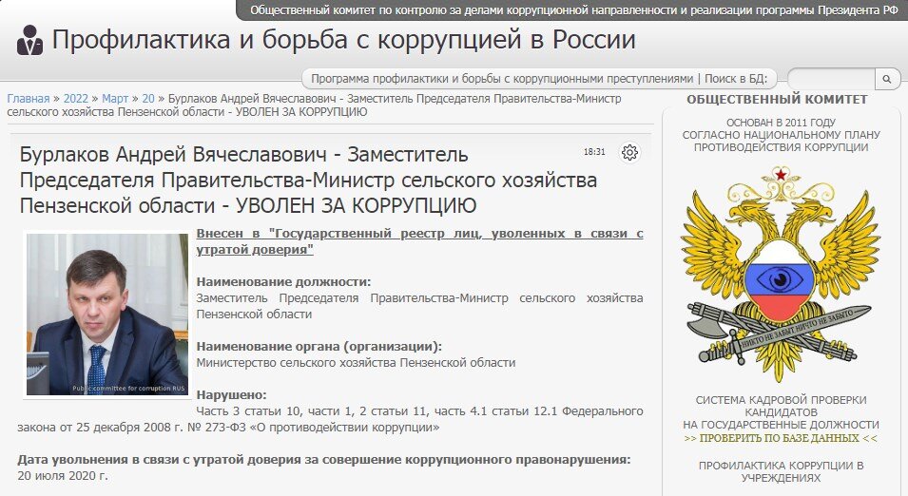Open the 'Государственный реестр лиц, уволенных' link
Image resolution: width=908 pixels, height=496 pixels.
[419, 241]
